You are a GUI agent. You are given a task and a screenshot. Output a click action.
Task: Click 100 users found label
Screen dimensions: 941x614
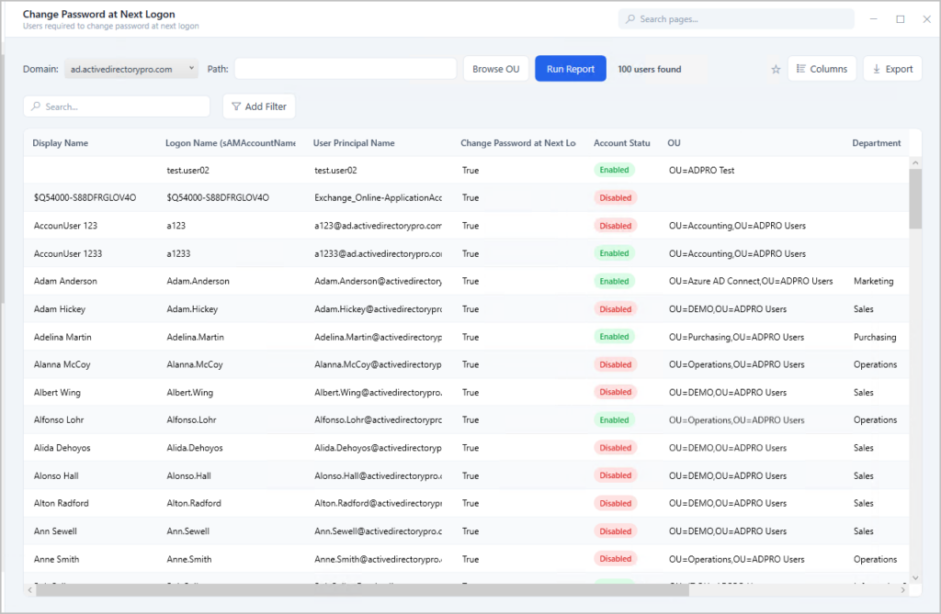tap(650, 70)
